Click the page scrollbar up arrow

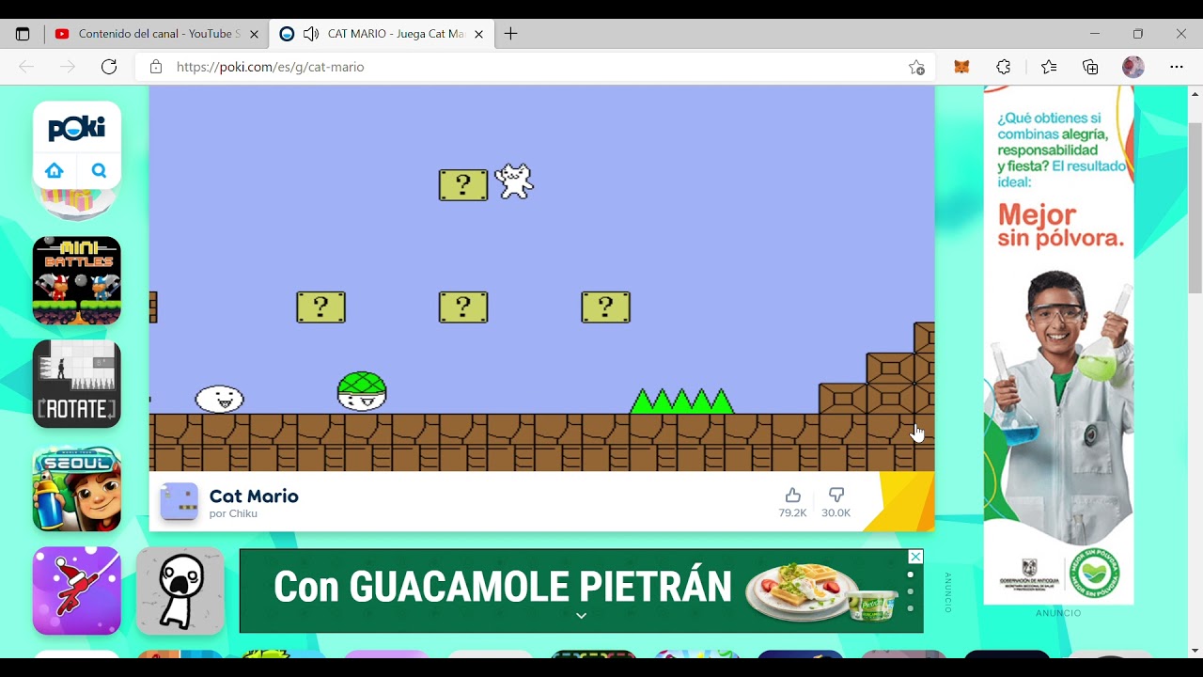point(1195,94)
